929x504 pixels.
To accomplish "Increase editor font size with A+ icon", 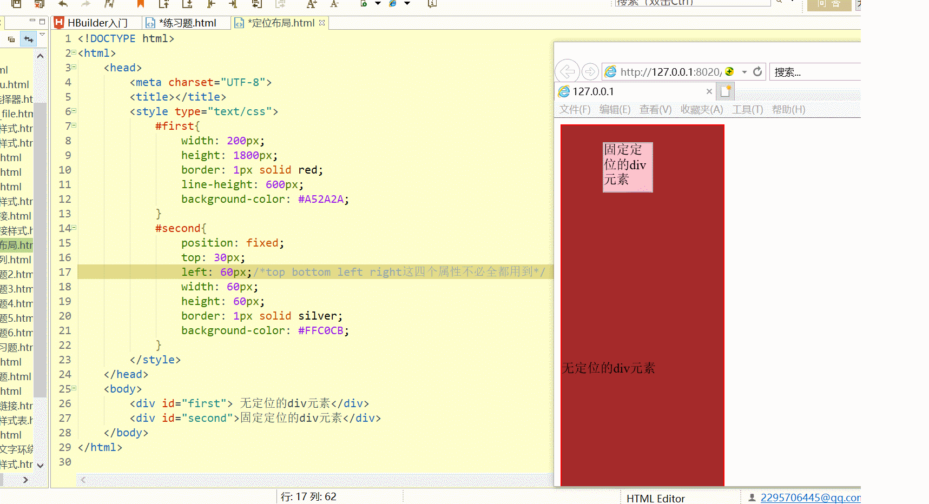I will [312, 3].
